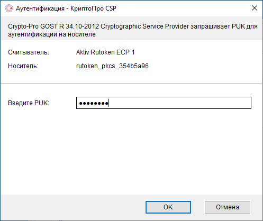263x221 pixels.
Task: Click the Aktiv Rutoken ECP 1 reader name
Action: 105,52
